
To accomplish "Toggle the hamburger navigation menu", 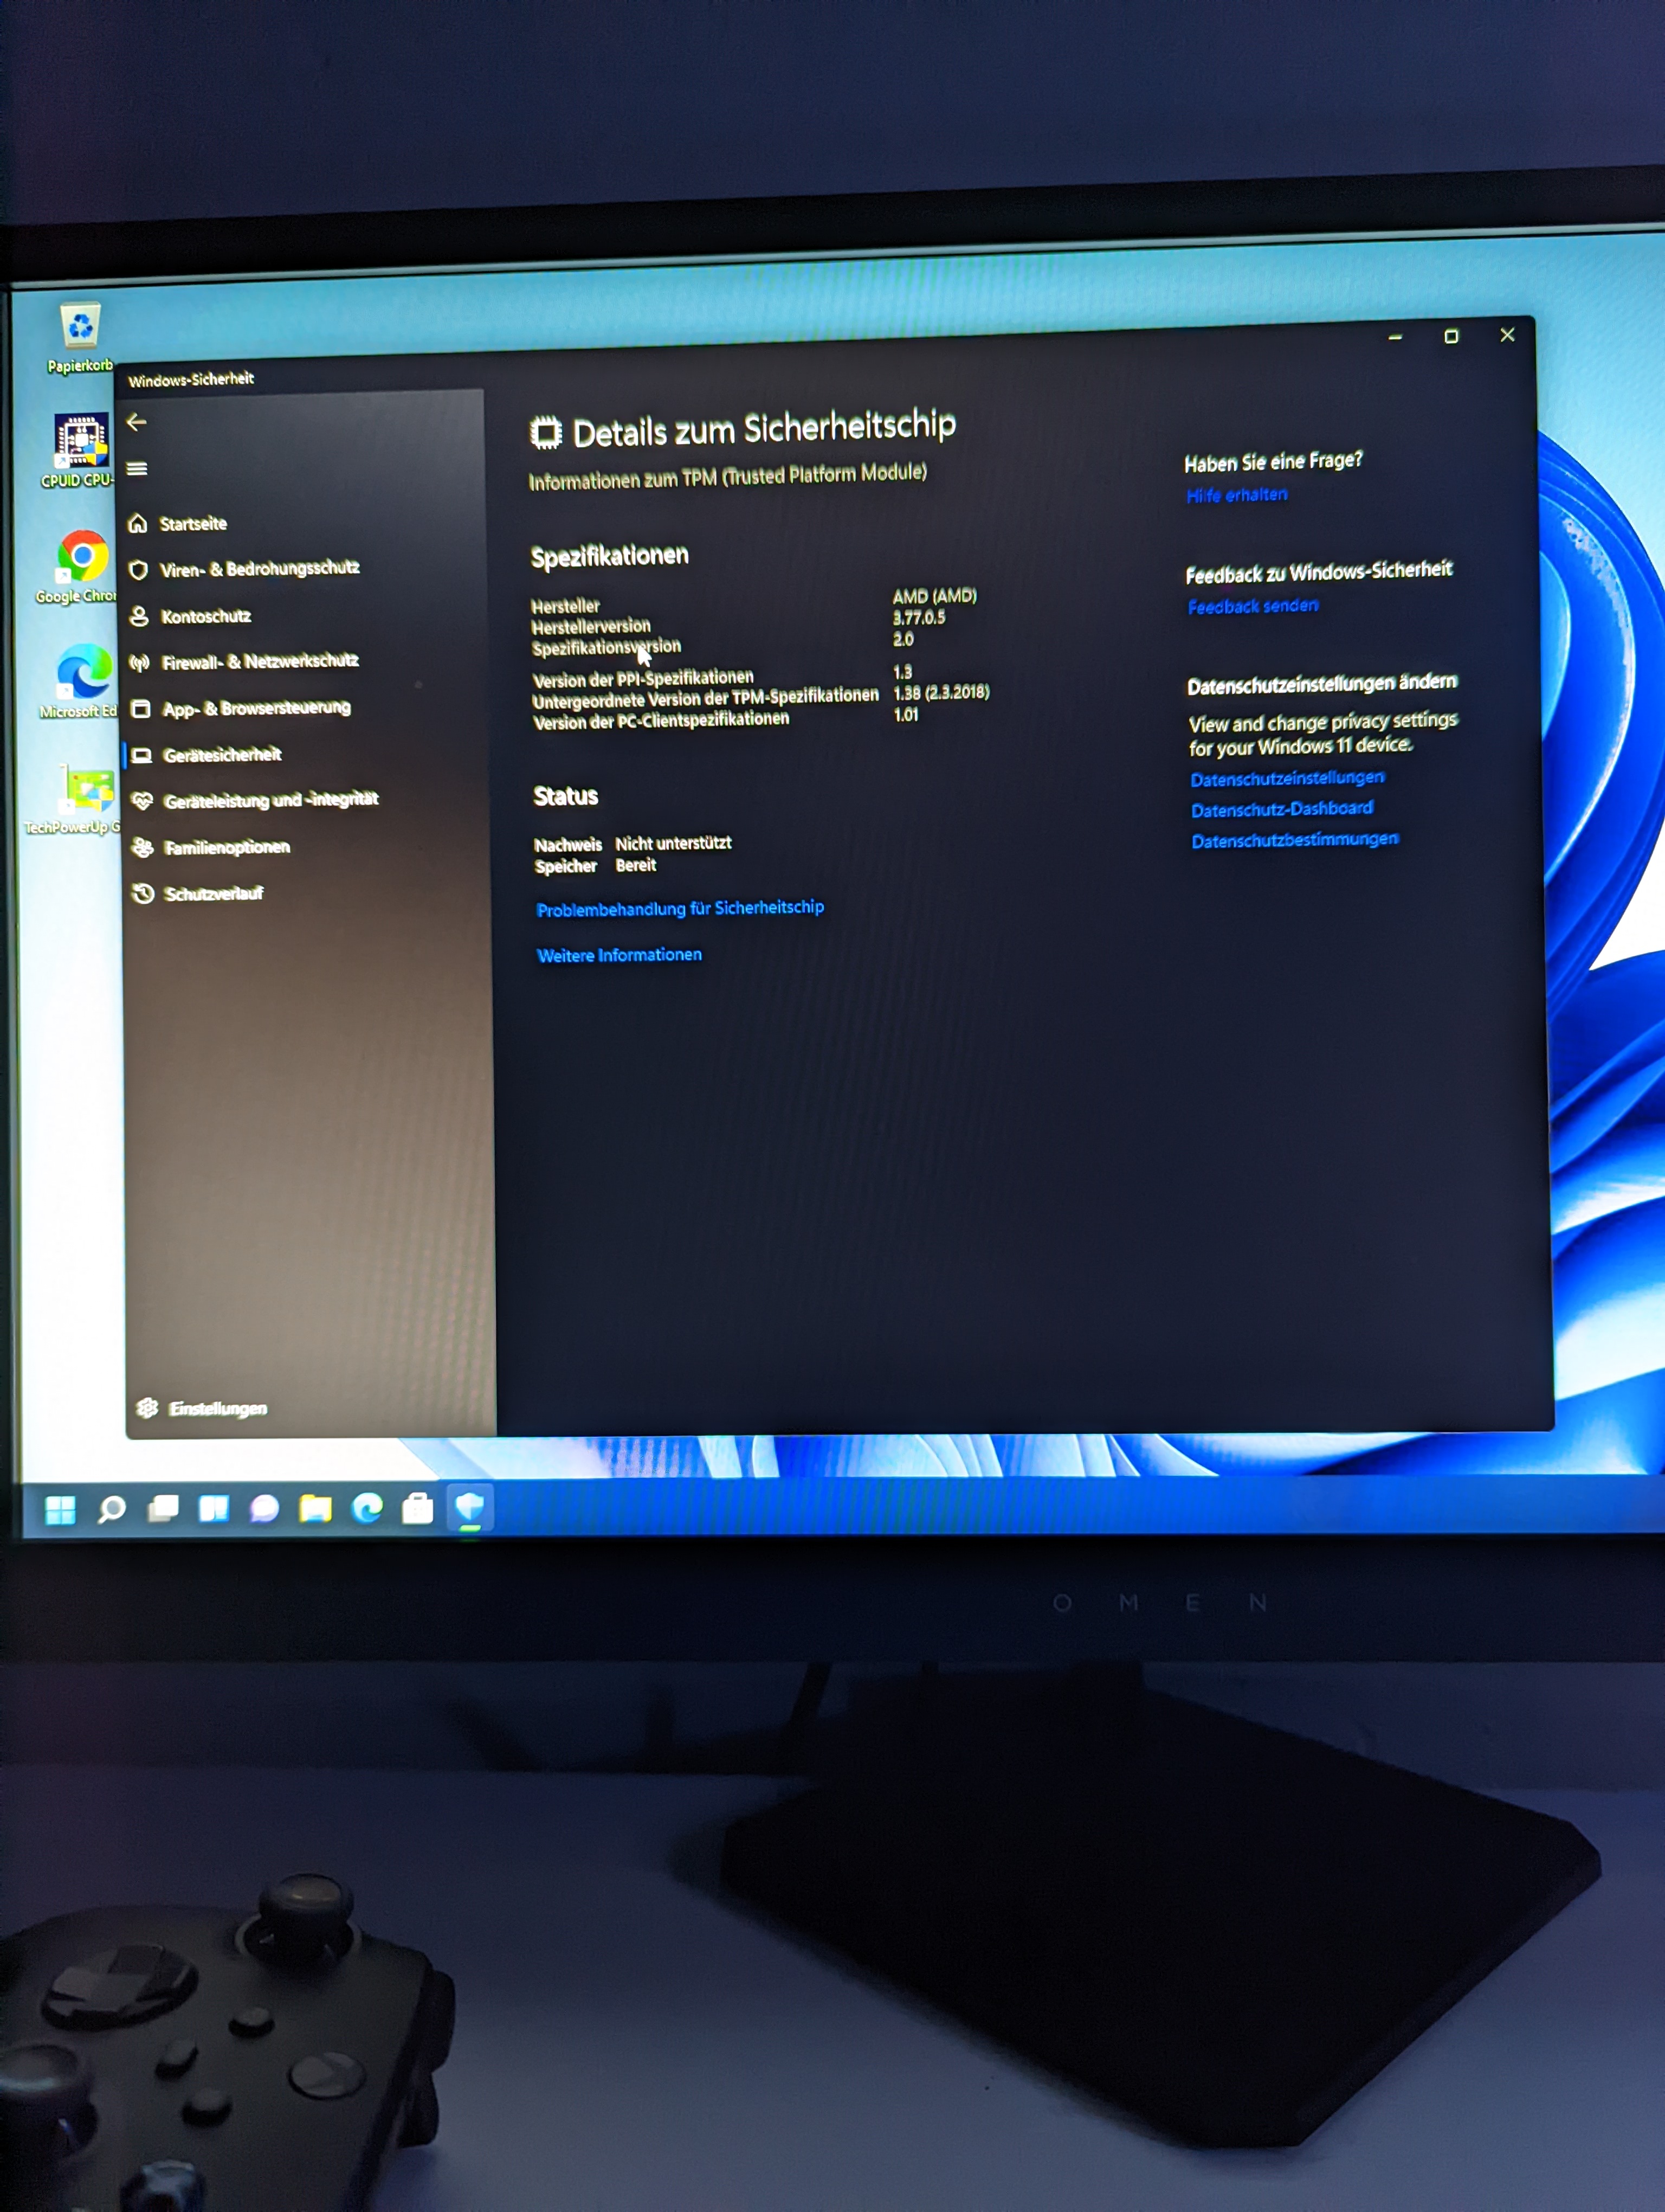I will tap(137, 469).
